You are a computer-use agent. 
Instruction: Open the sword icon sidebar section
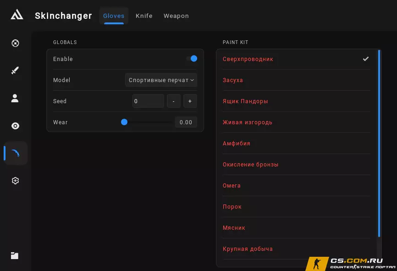(15, 71)
